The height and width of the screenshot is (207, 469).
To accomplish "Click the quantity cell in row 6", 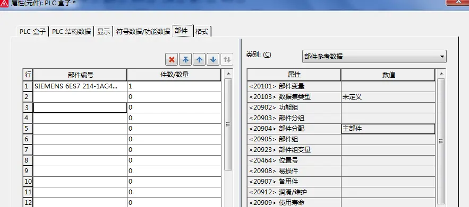I will click(x=174, y=139).
